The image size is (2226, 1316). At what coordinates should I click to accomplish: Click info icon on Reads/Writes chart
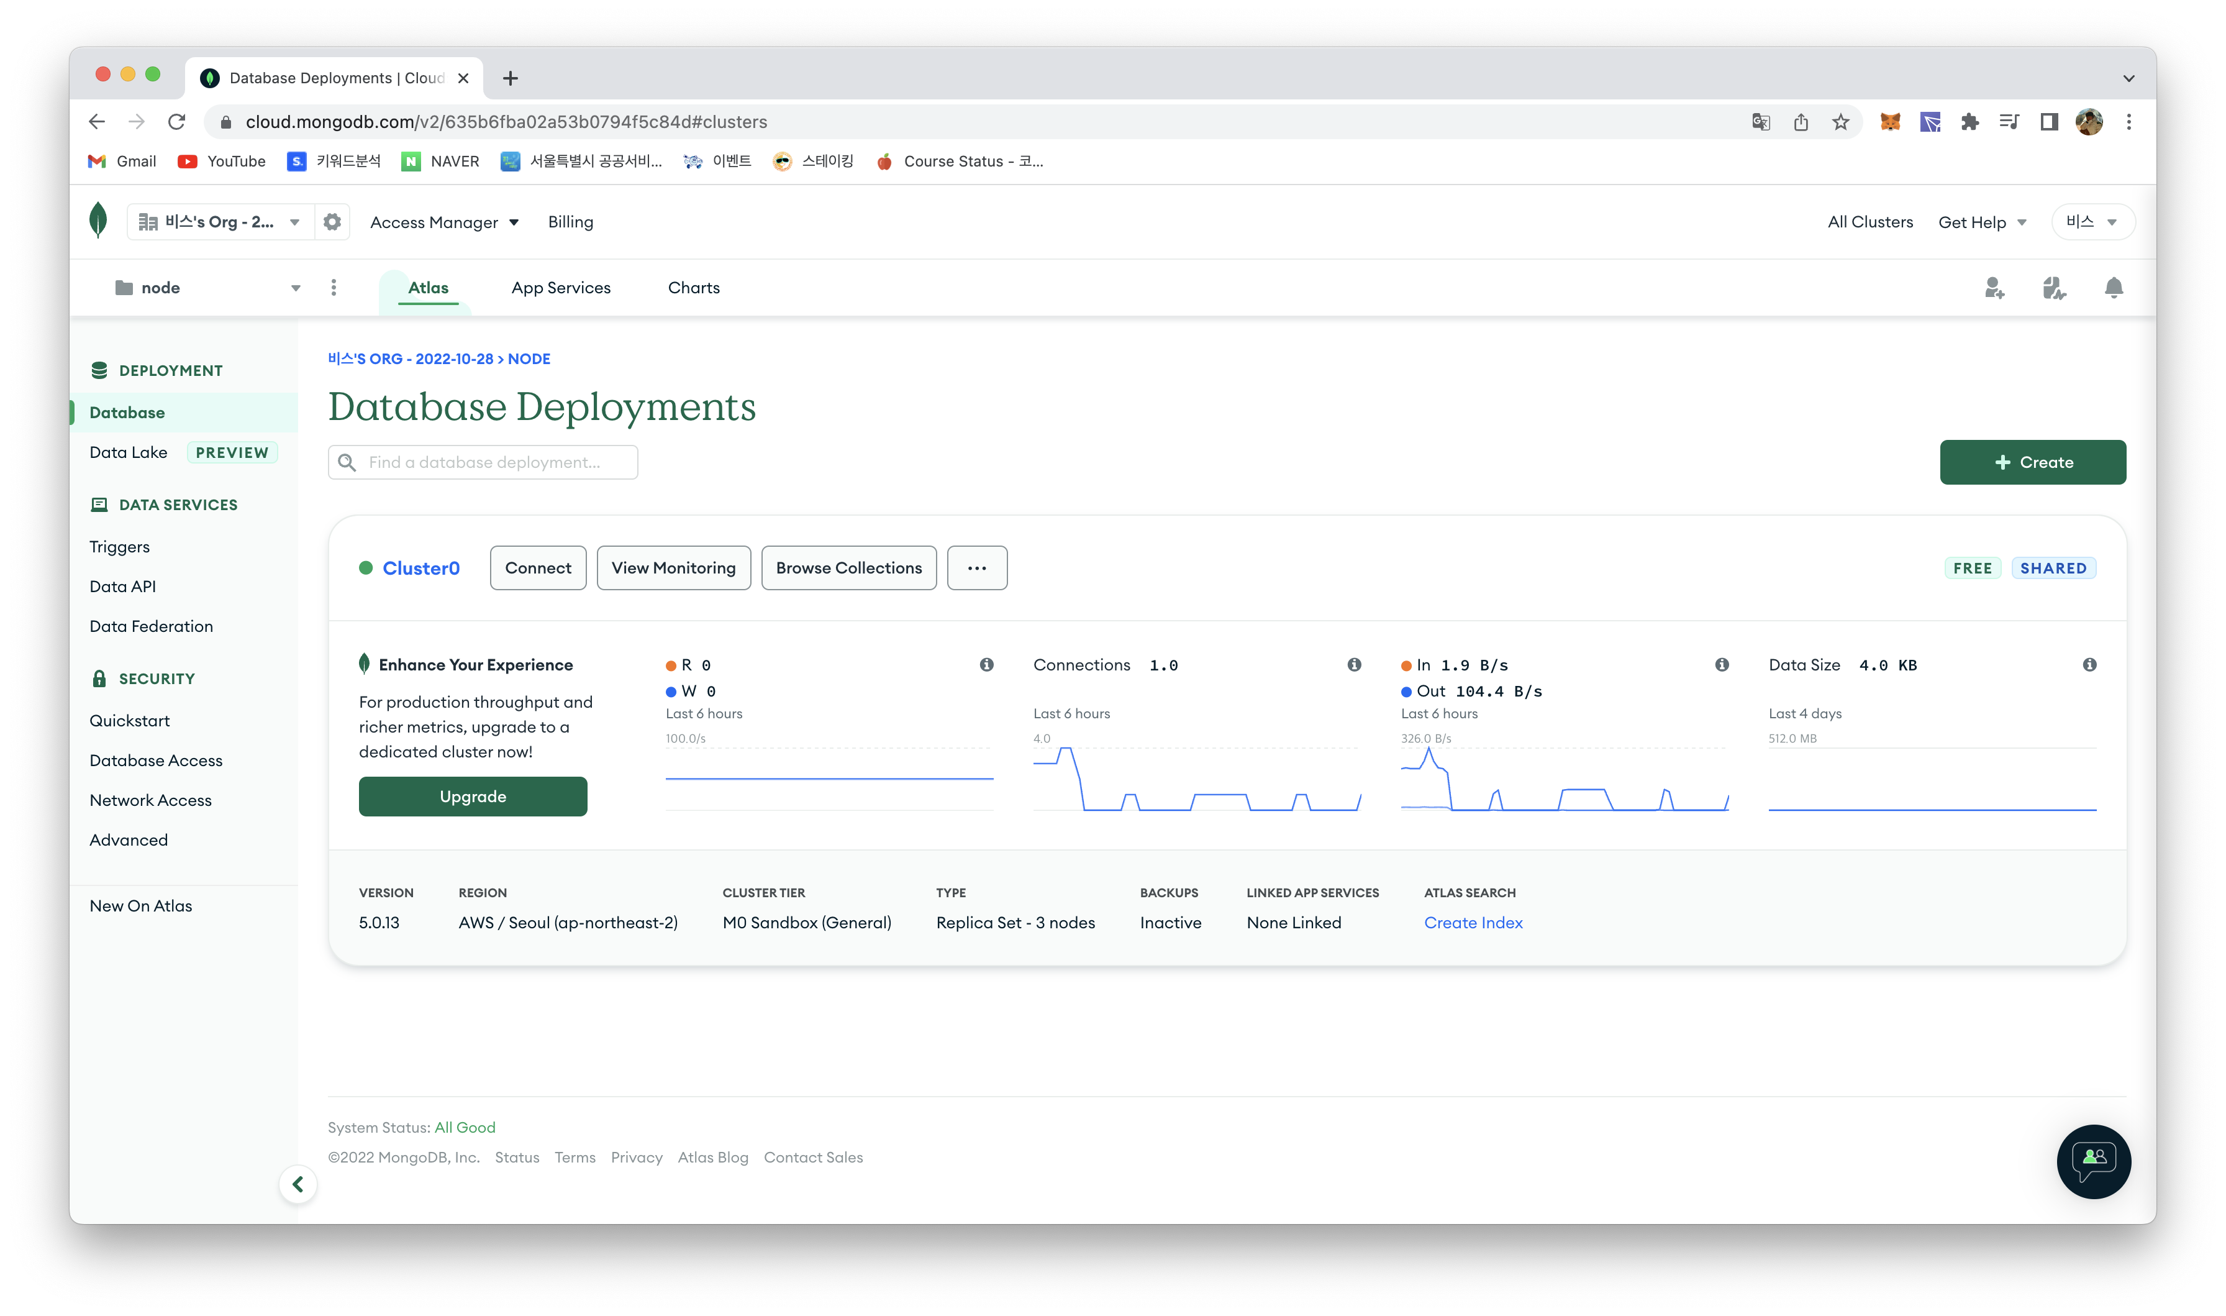(x=986, y=664)
